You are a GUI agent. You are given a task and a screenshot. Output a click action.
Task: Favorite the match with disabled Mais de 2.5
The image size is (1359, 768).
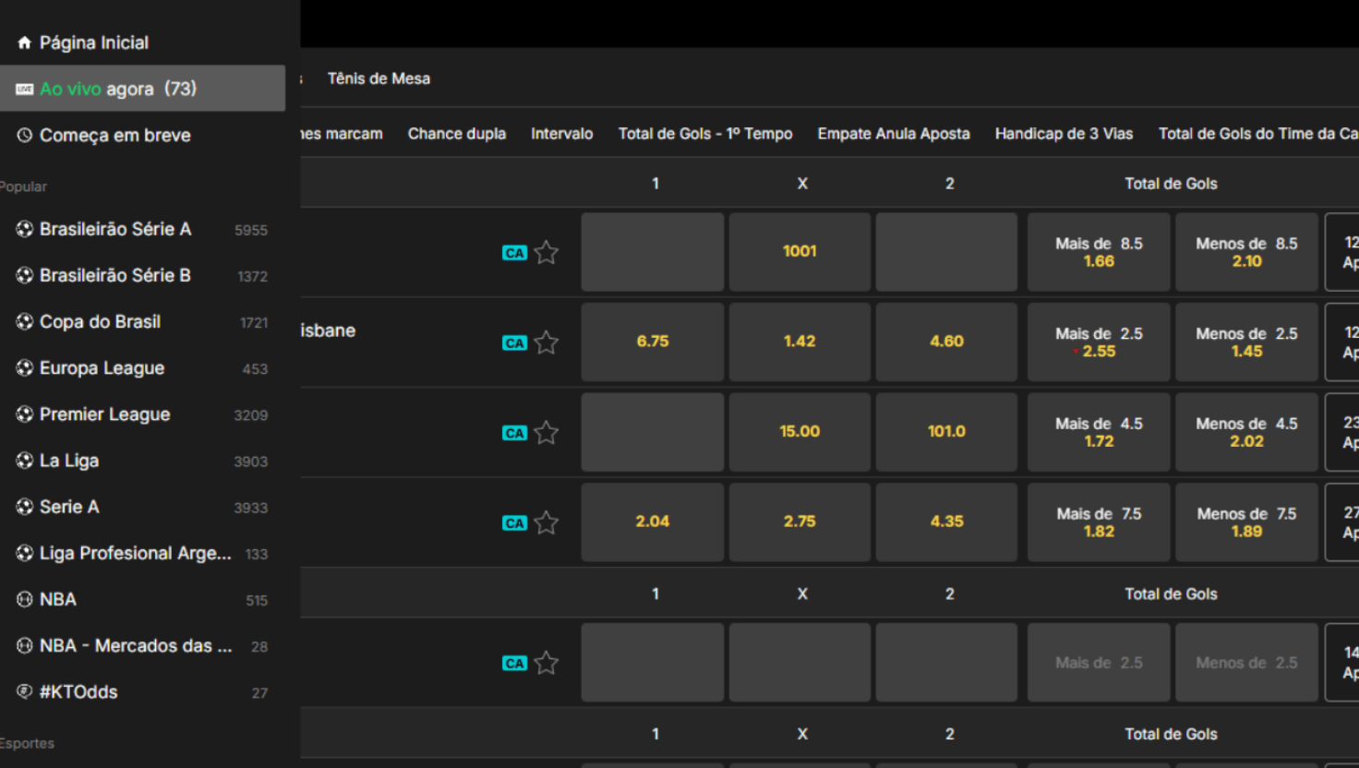547,663
